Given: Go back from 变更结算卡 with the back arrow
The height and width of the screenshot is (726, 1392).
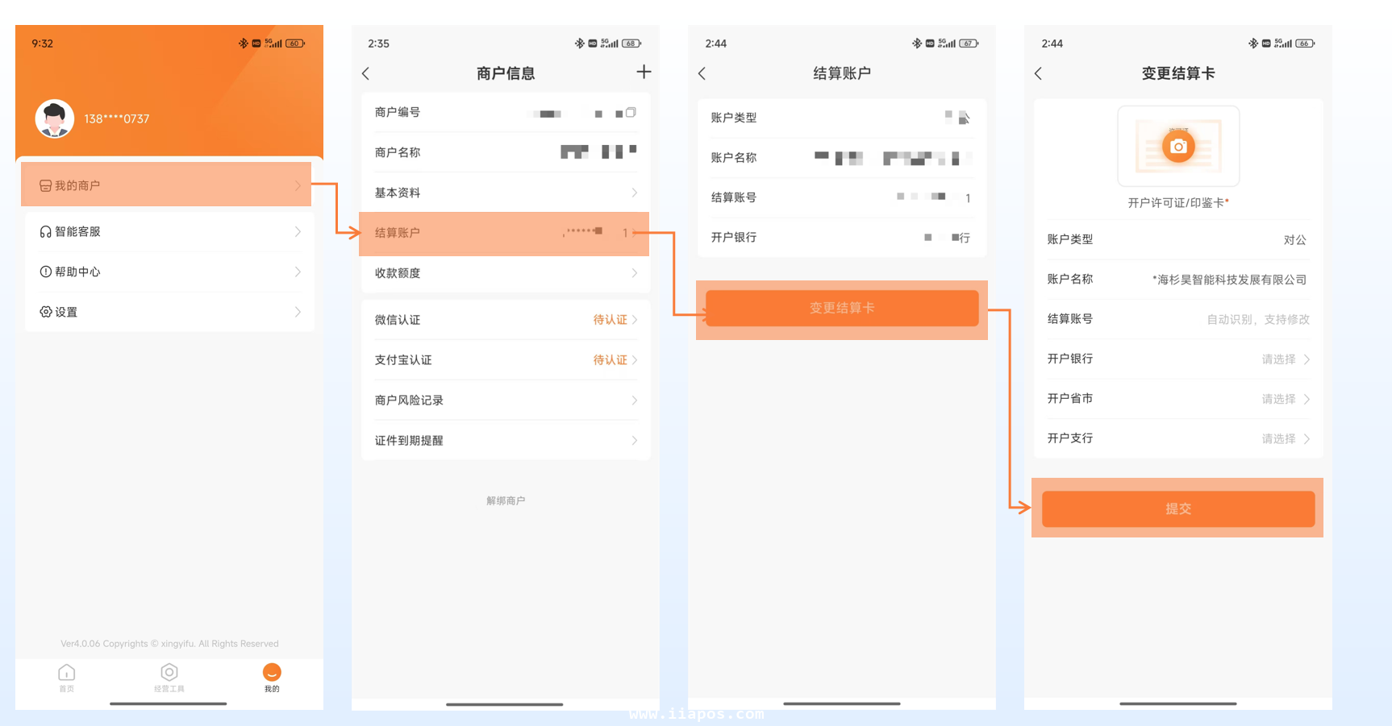Looking at the screenshot, I should [x=1038, y=73].
